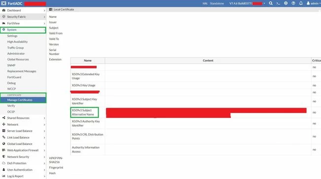Expand the Link Load Balance chevron
This screenshot has height=179, width=321.
click(44, 138)
